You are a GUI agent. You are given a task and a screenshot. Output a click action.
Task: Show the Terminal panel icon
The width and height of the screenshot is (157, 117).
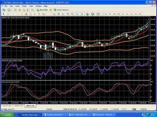(28, 10)
